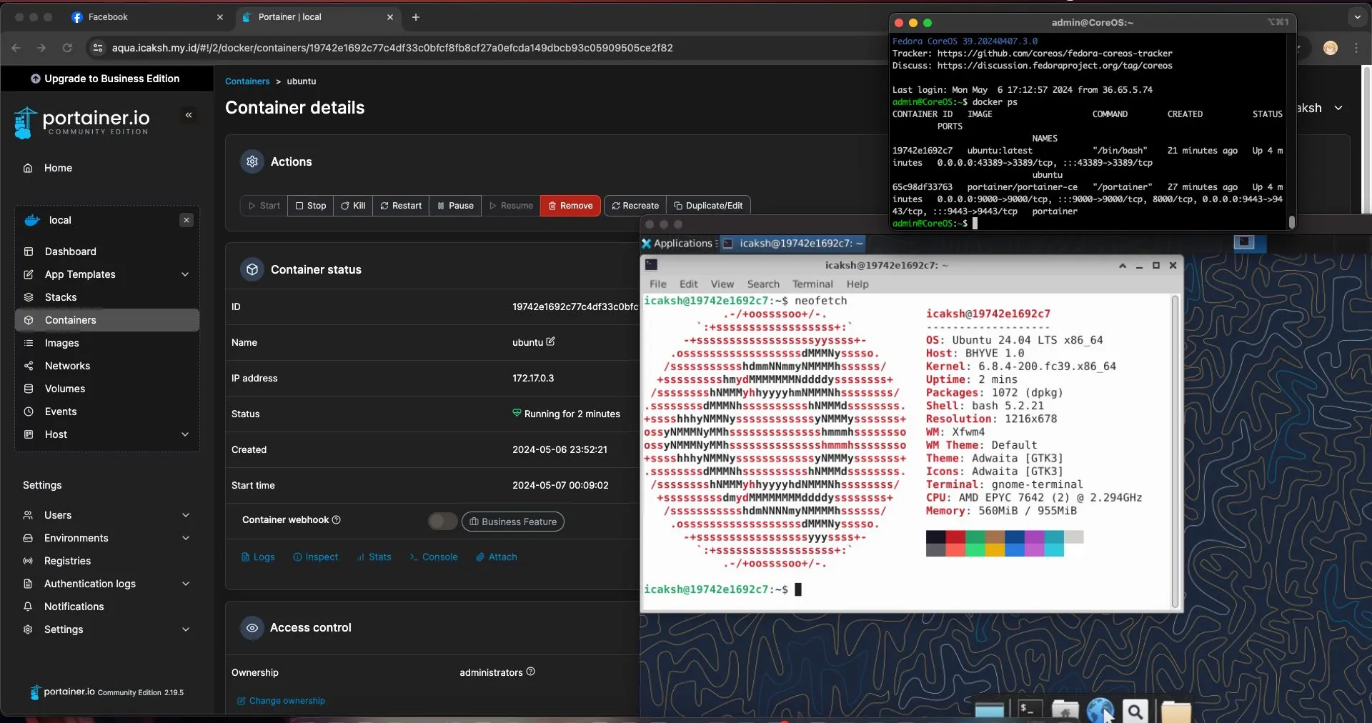
Task: Select Images in the Portainer sidebar
Action: pos(62,343)
